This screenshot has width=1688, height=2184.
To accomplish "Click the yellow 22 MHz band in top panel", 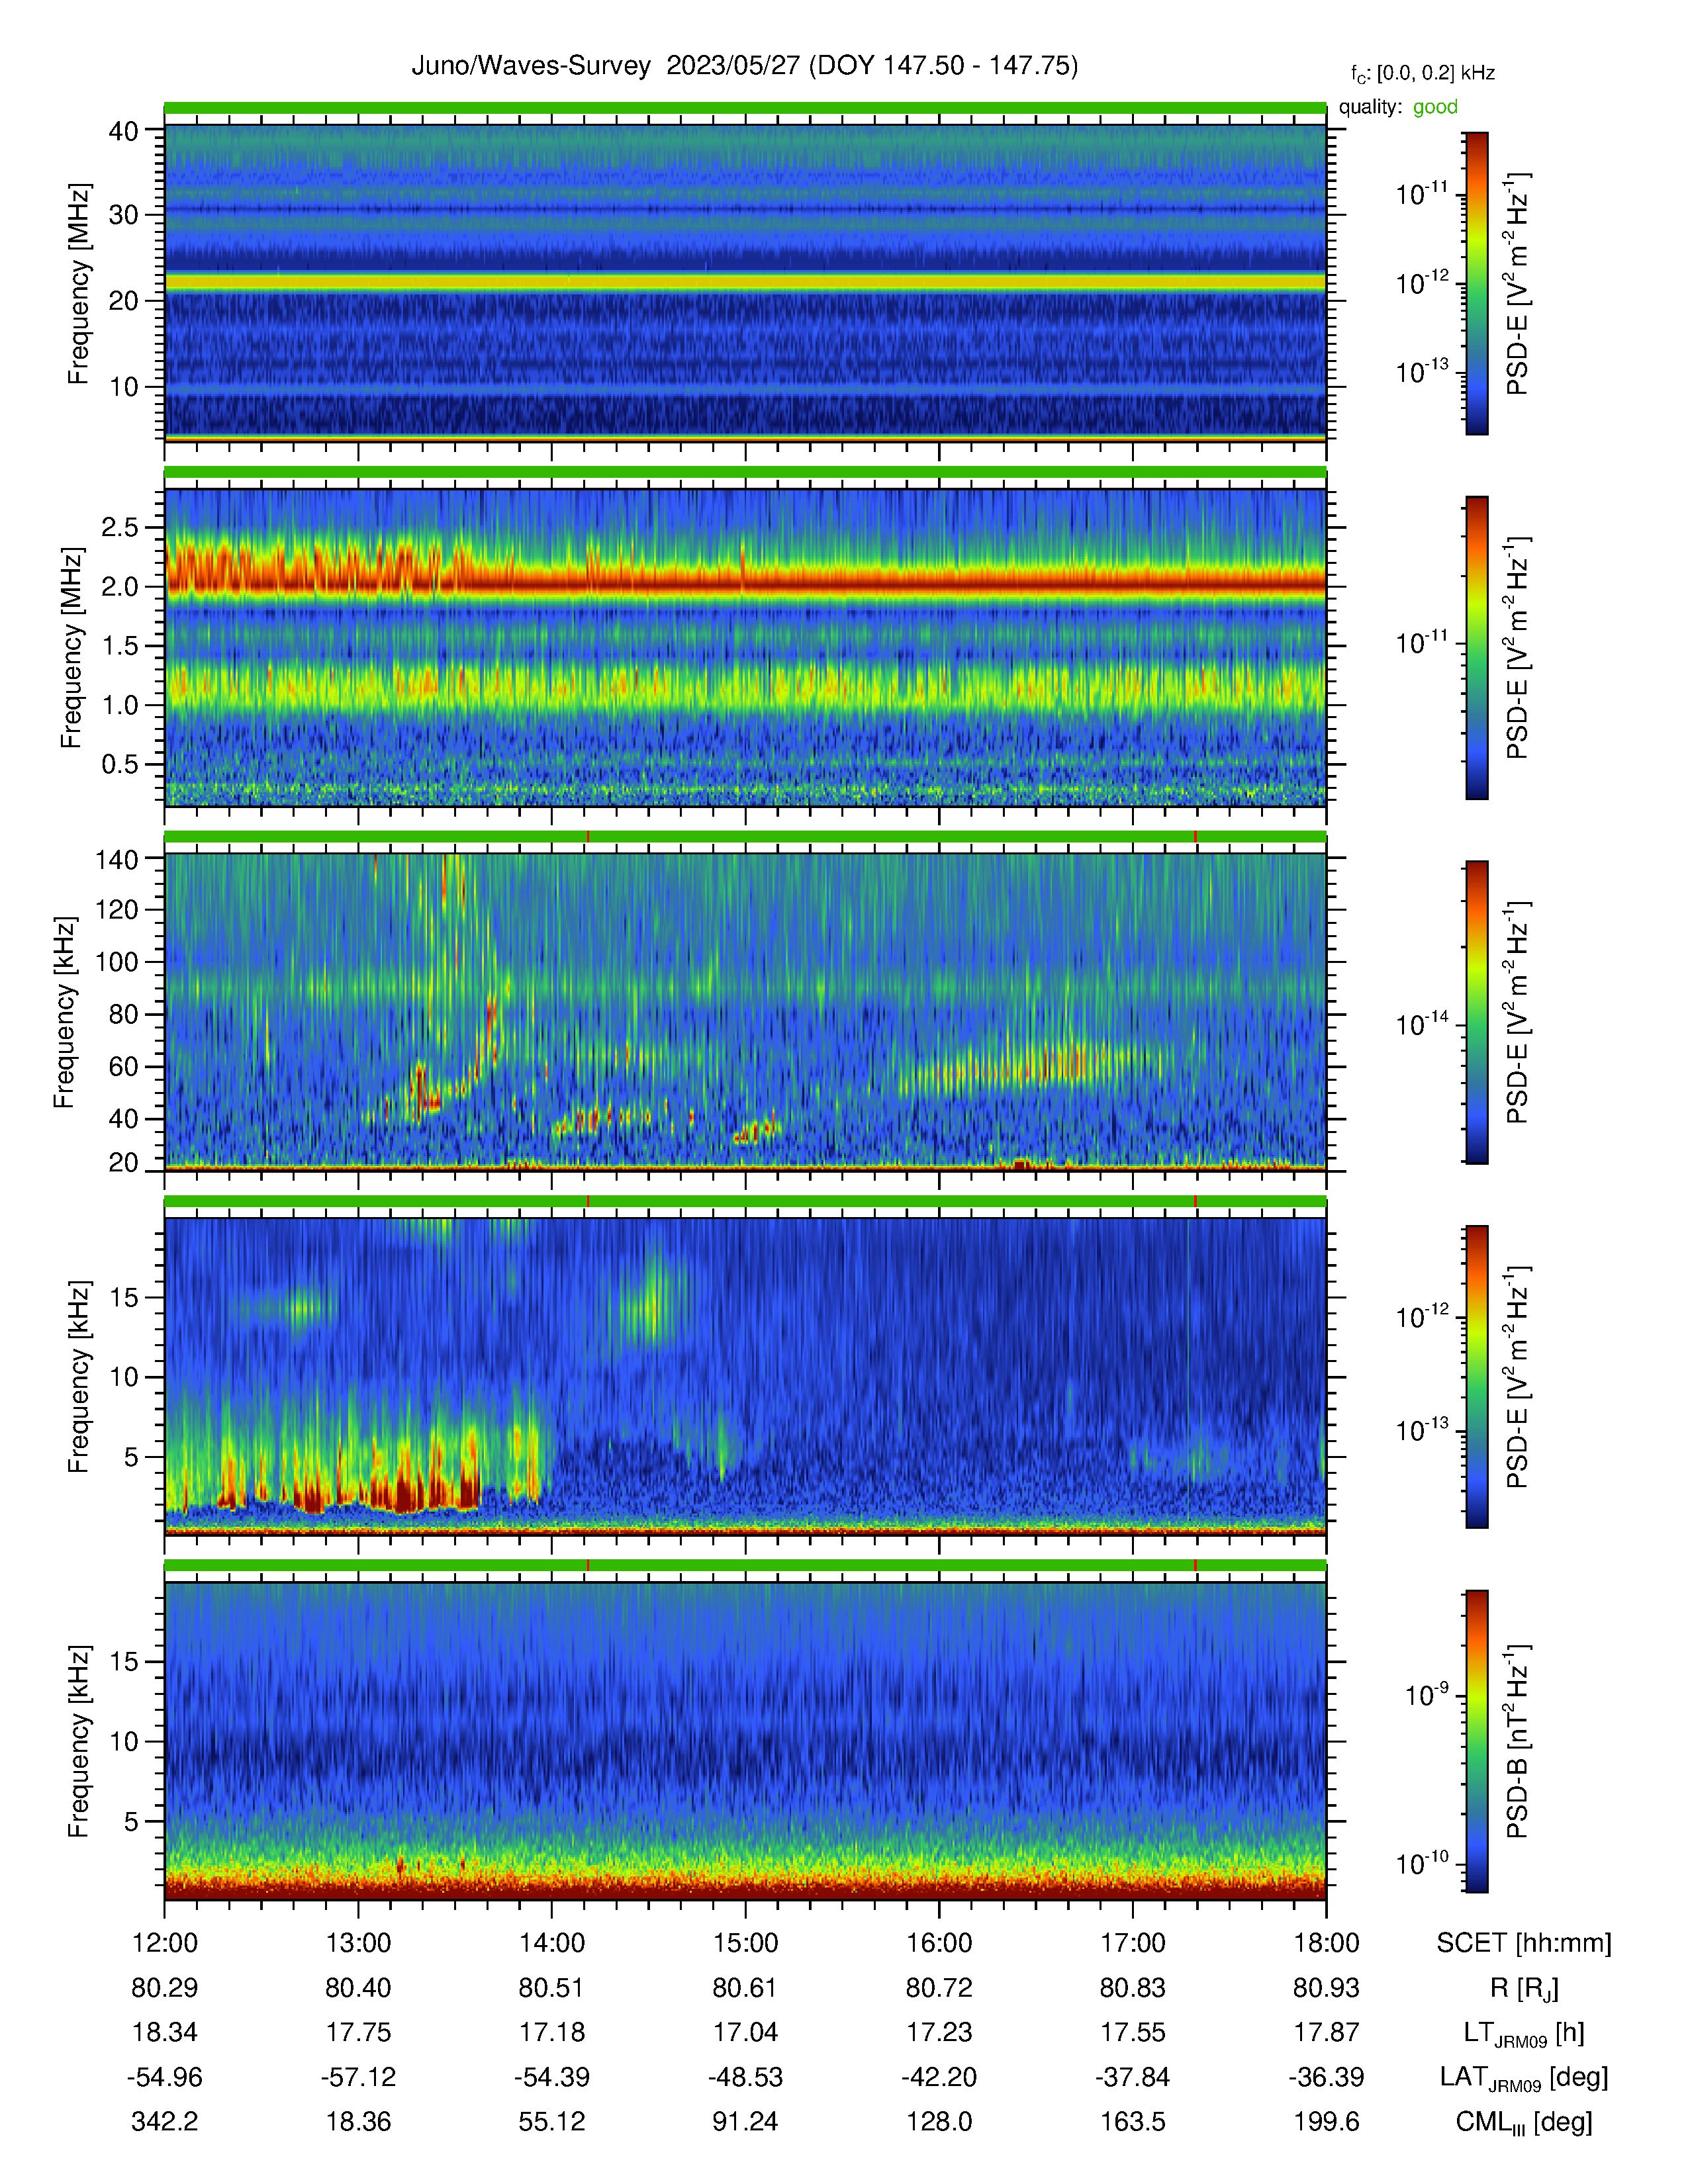I will (x=745, y=283).
